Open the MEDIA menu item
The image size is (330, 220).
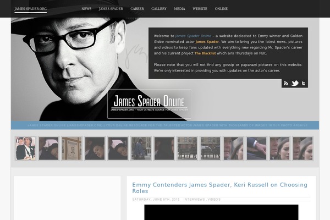[179, 9]
